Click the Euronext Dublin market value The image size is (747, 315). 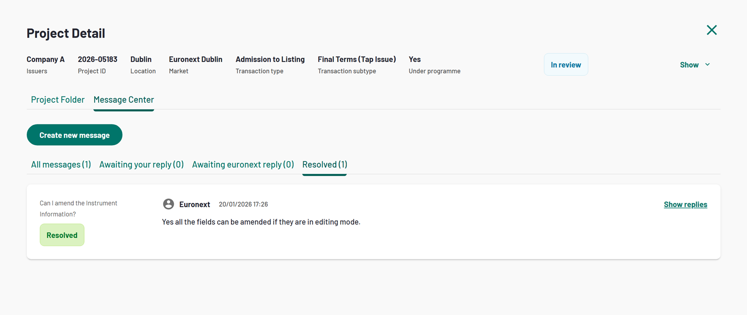(195, 59)
